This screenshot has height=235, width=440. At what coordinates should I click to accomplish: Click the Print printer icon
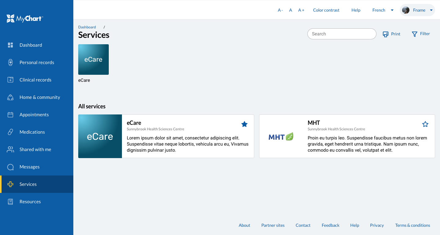pyautogui.click(x=386, y=34)
